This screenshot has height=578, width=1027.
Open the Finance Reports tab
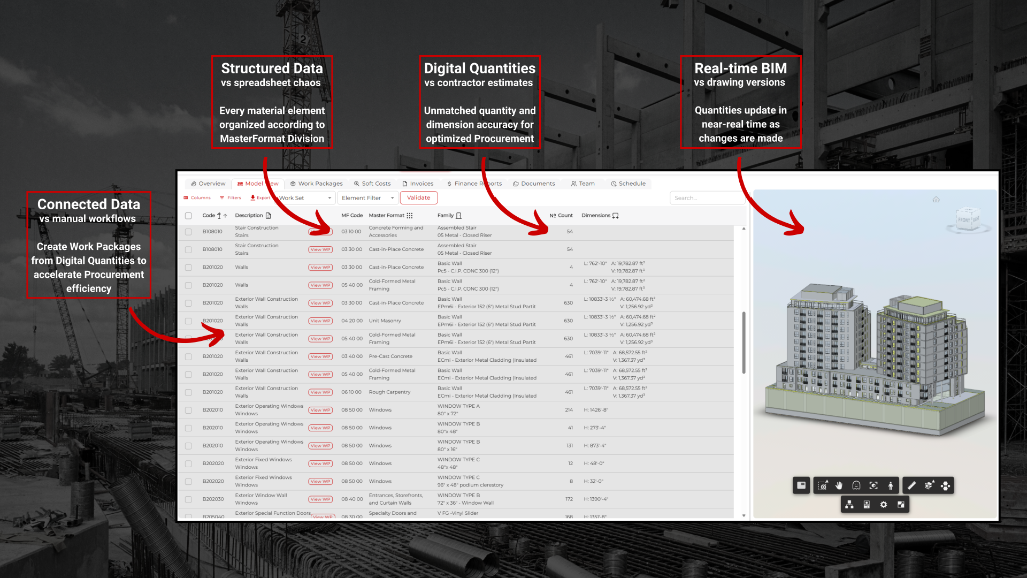pyautogui.click(x=474, y=184)
